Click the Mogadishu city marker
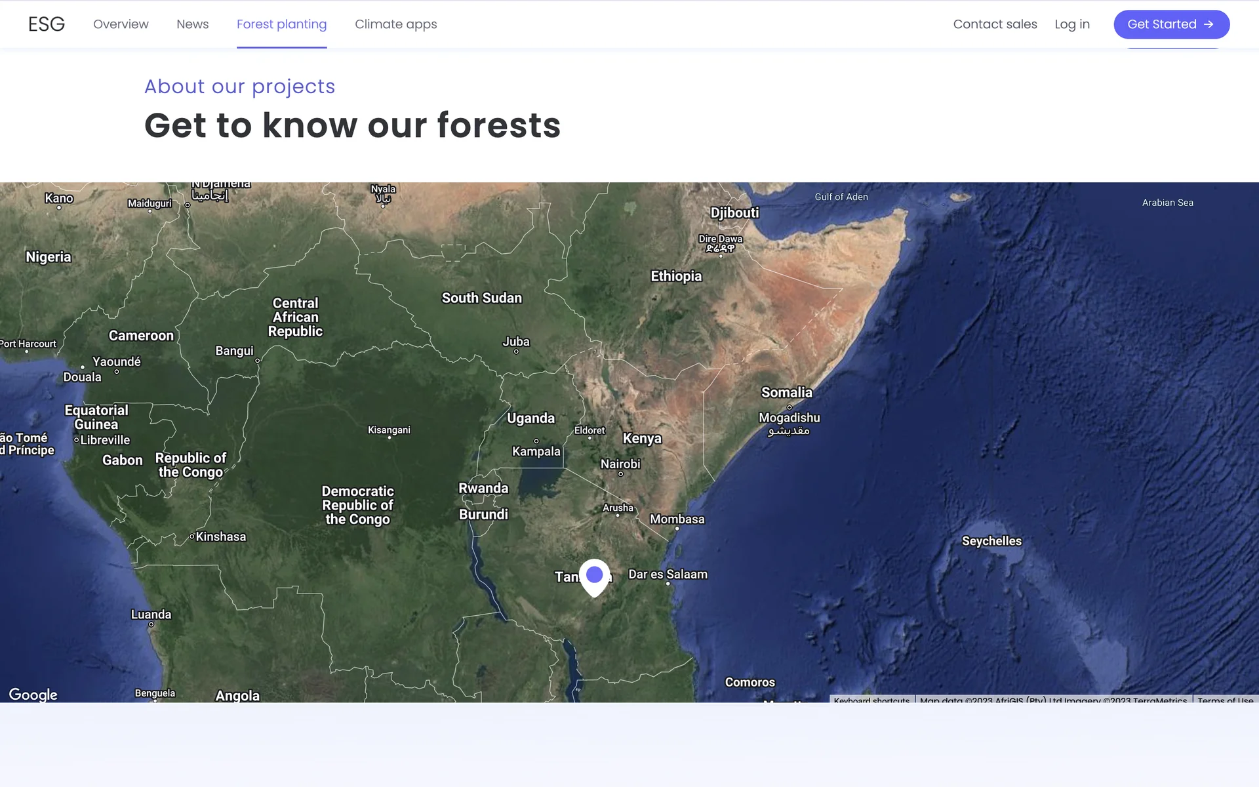Viewport: 1259px width, 787px height. (789, 407)
